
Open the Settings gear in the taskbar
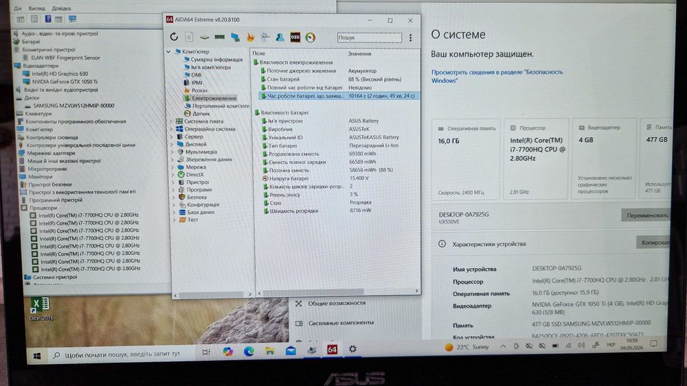click(352, 348)
